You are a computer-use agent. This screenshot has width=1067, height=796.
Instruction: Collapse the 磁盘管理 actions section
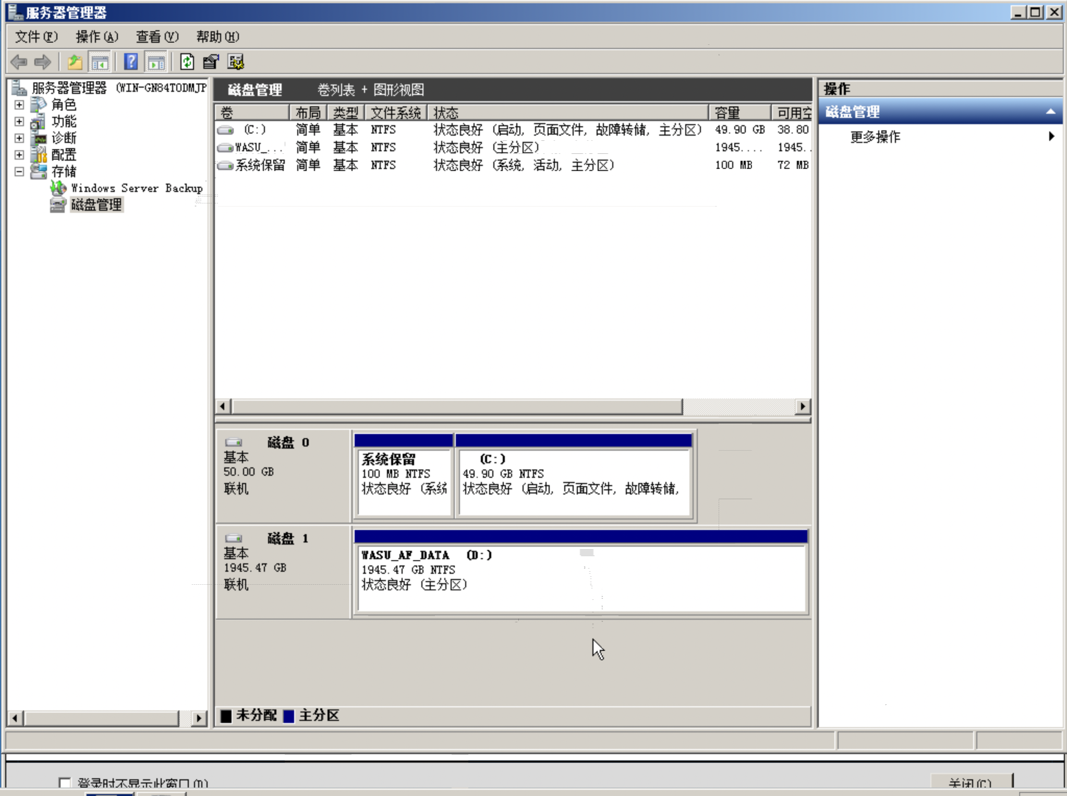[1050, 112]
